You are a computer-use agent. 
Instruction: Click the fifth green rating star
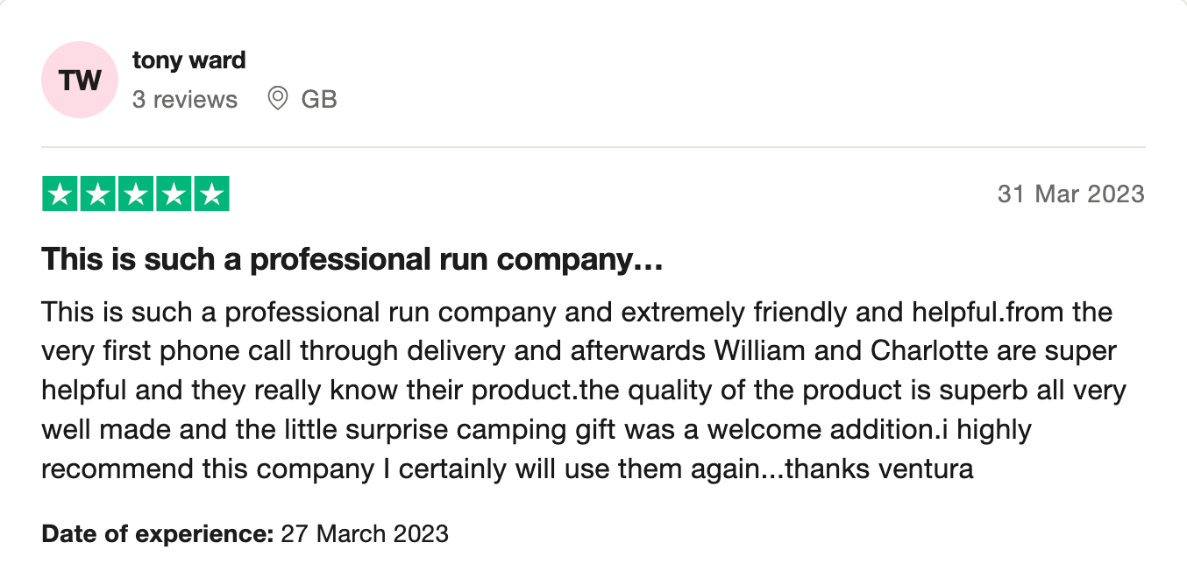pyautogui.click(x=210, y=194)
